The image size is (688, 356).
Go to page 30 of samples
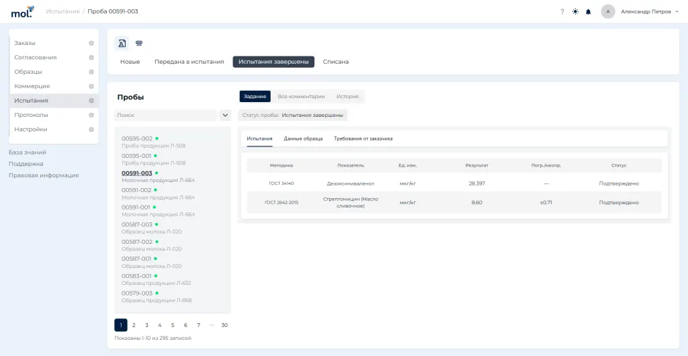pyautogui.click(x=224, y=325)
